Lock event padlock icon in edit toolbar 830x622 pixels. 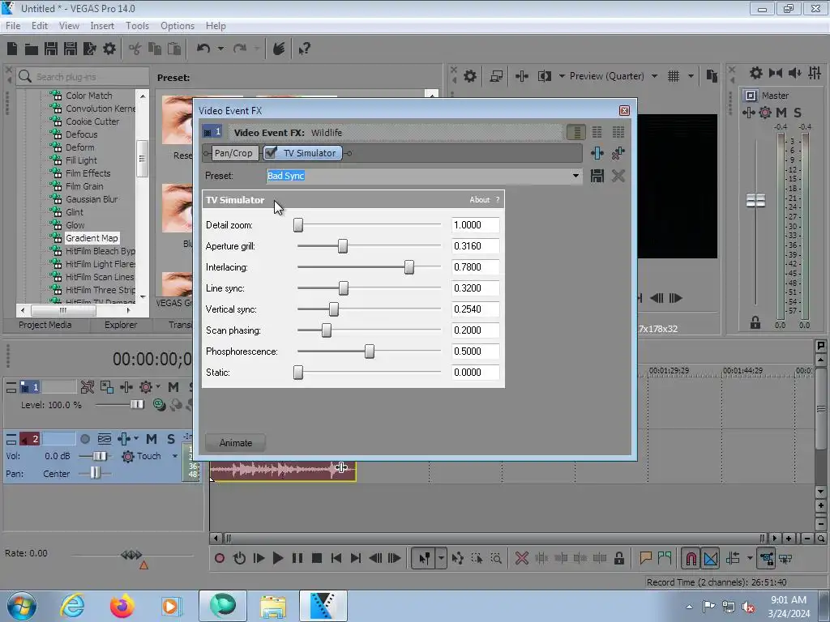pos(618,558)
